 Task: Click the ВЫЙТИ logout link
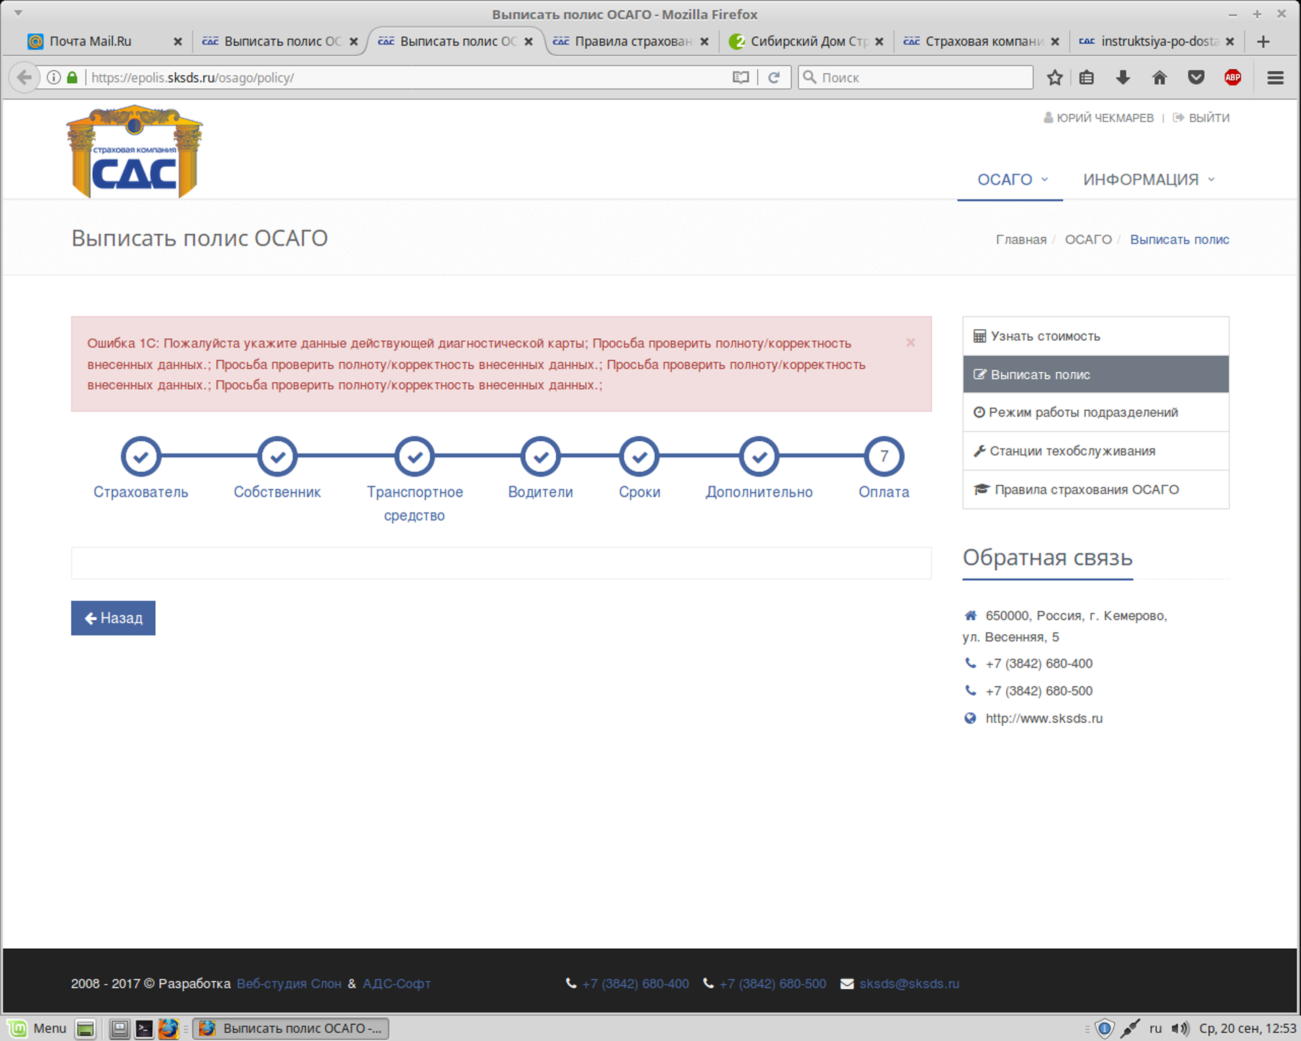[x=1208, y=118]
